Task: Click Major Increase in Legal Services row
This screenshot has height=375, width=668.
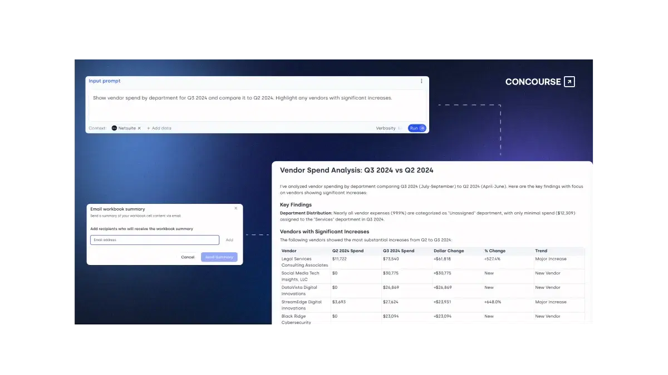Action: coord(551,259)
